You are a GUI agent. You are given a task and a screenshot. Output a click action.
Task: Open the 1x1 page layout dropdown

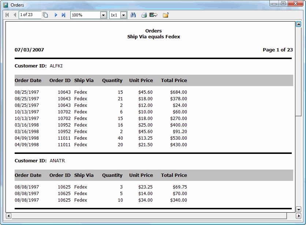[123, 15]
